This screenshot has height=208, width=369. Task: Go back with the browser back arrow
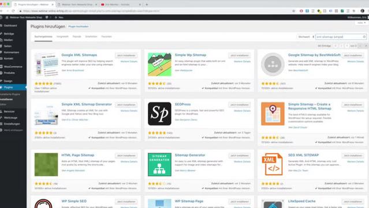click(1, 11)
